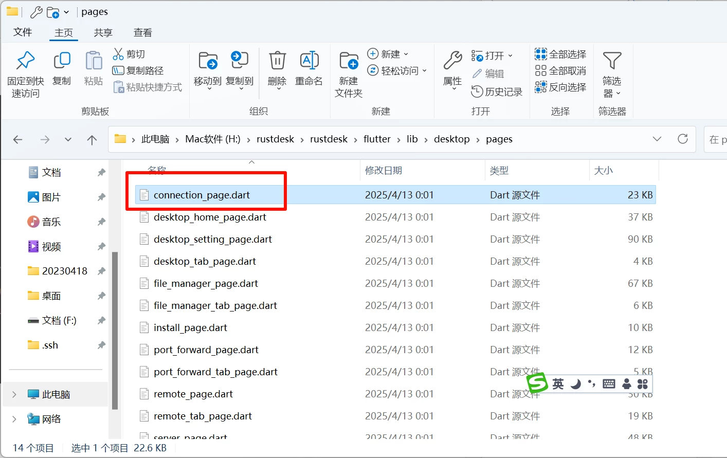Click the Sogou input method S icon

[537, 383]
